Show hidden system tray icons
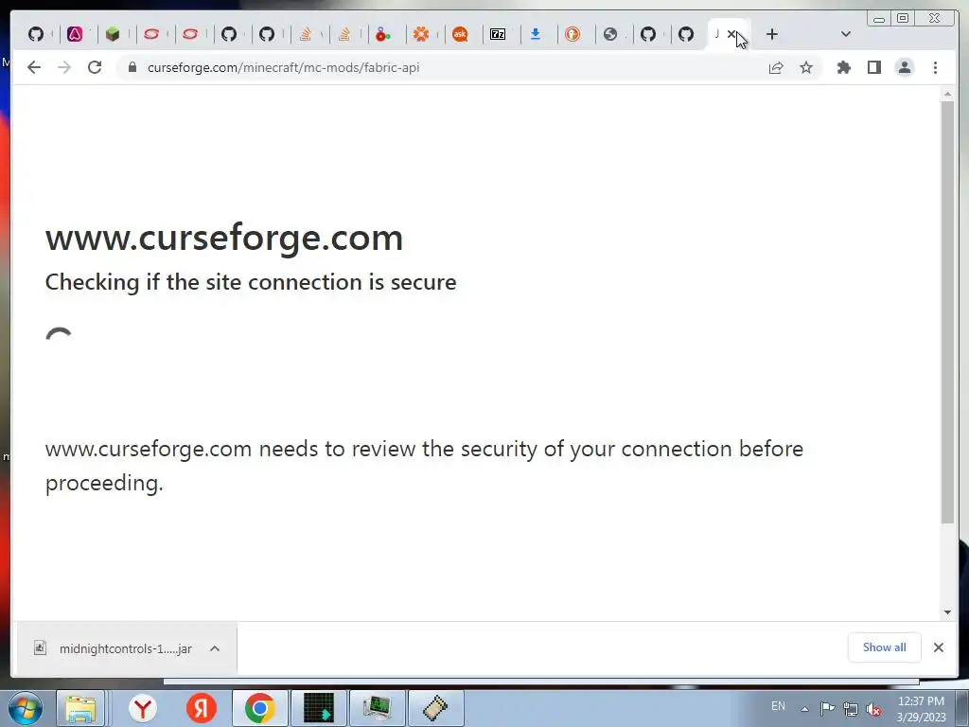The image size is (969, 727). click(804, 709)
